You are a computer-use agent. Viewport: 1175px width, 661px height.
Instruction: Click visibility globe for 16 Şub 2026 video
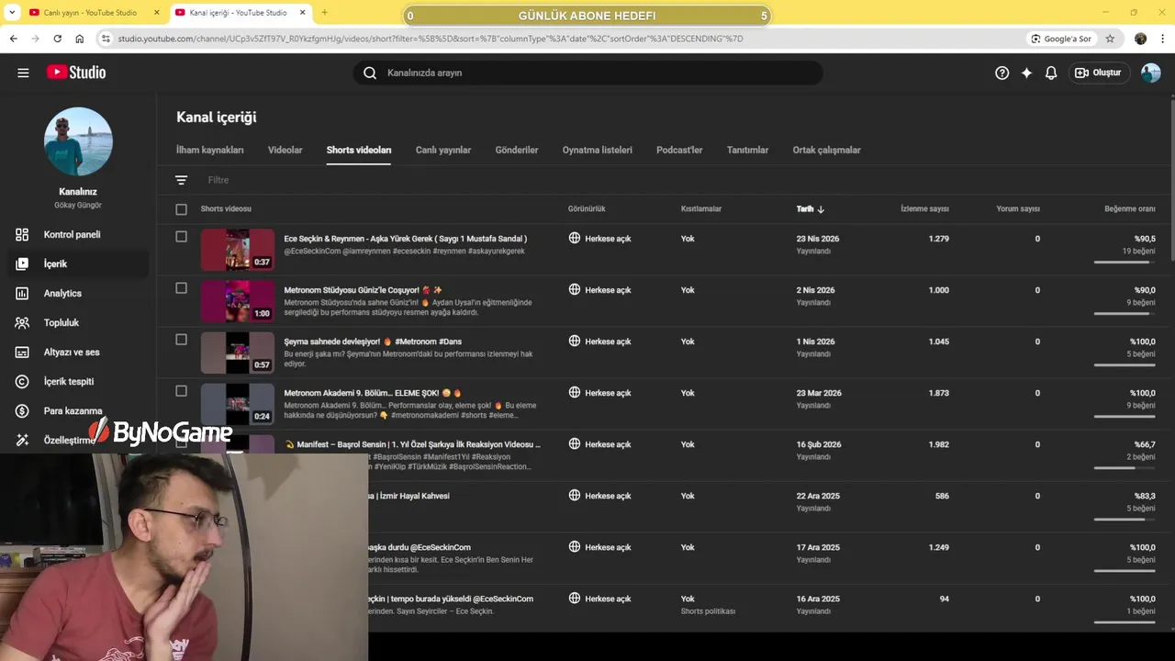click(575, 443)
